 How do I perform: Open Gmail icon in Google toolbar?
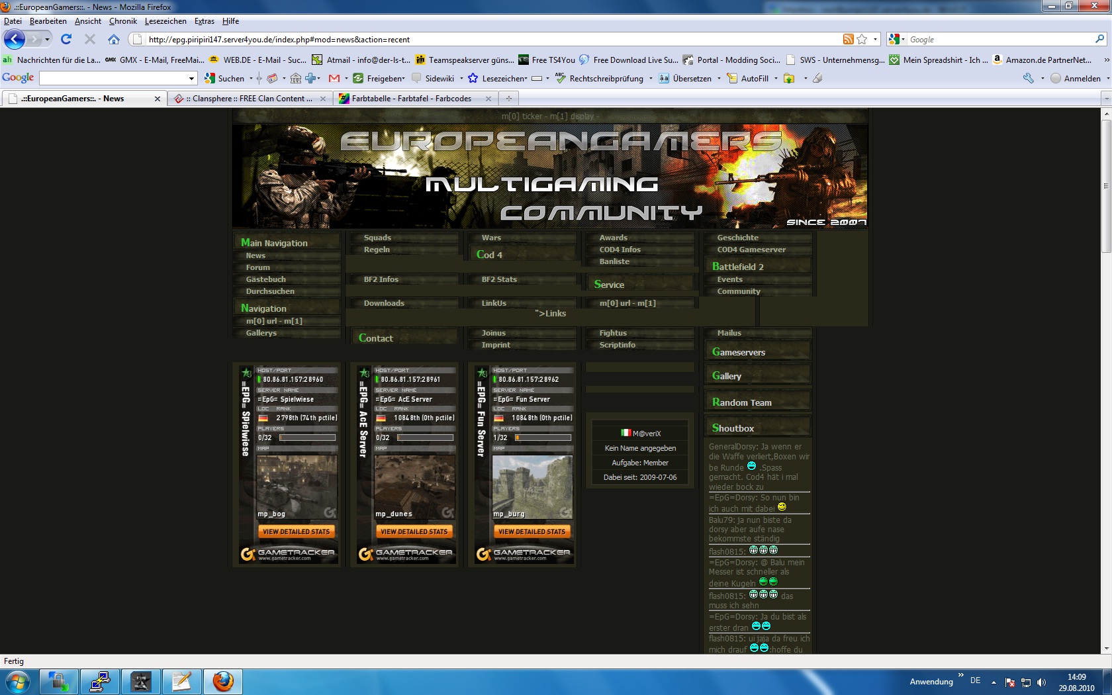(x=334, y=79)
